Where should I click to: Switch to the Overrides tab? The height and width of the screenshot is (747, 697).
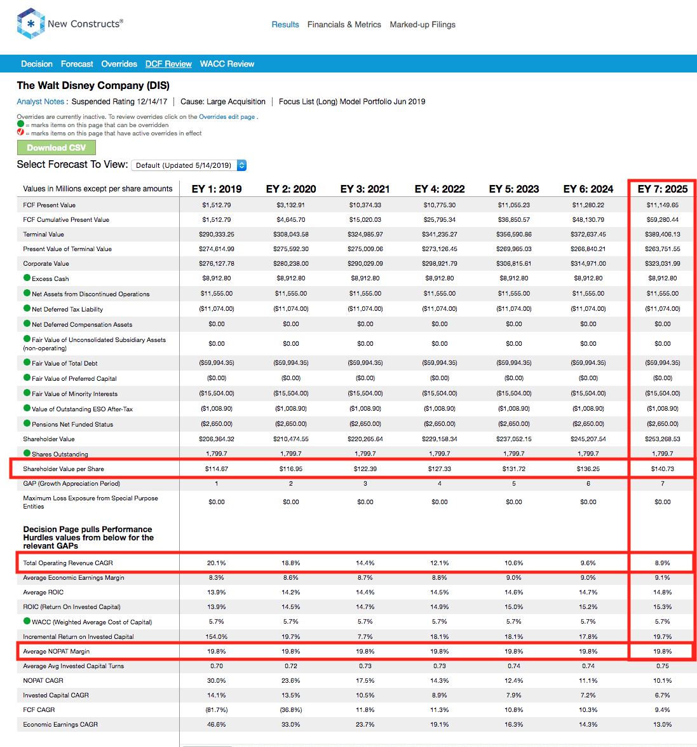tap(119, 64)
